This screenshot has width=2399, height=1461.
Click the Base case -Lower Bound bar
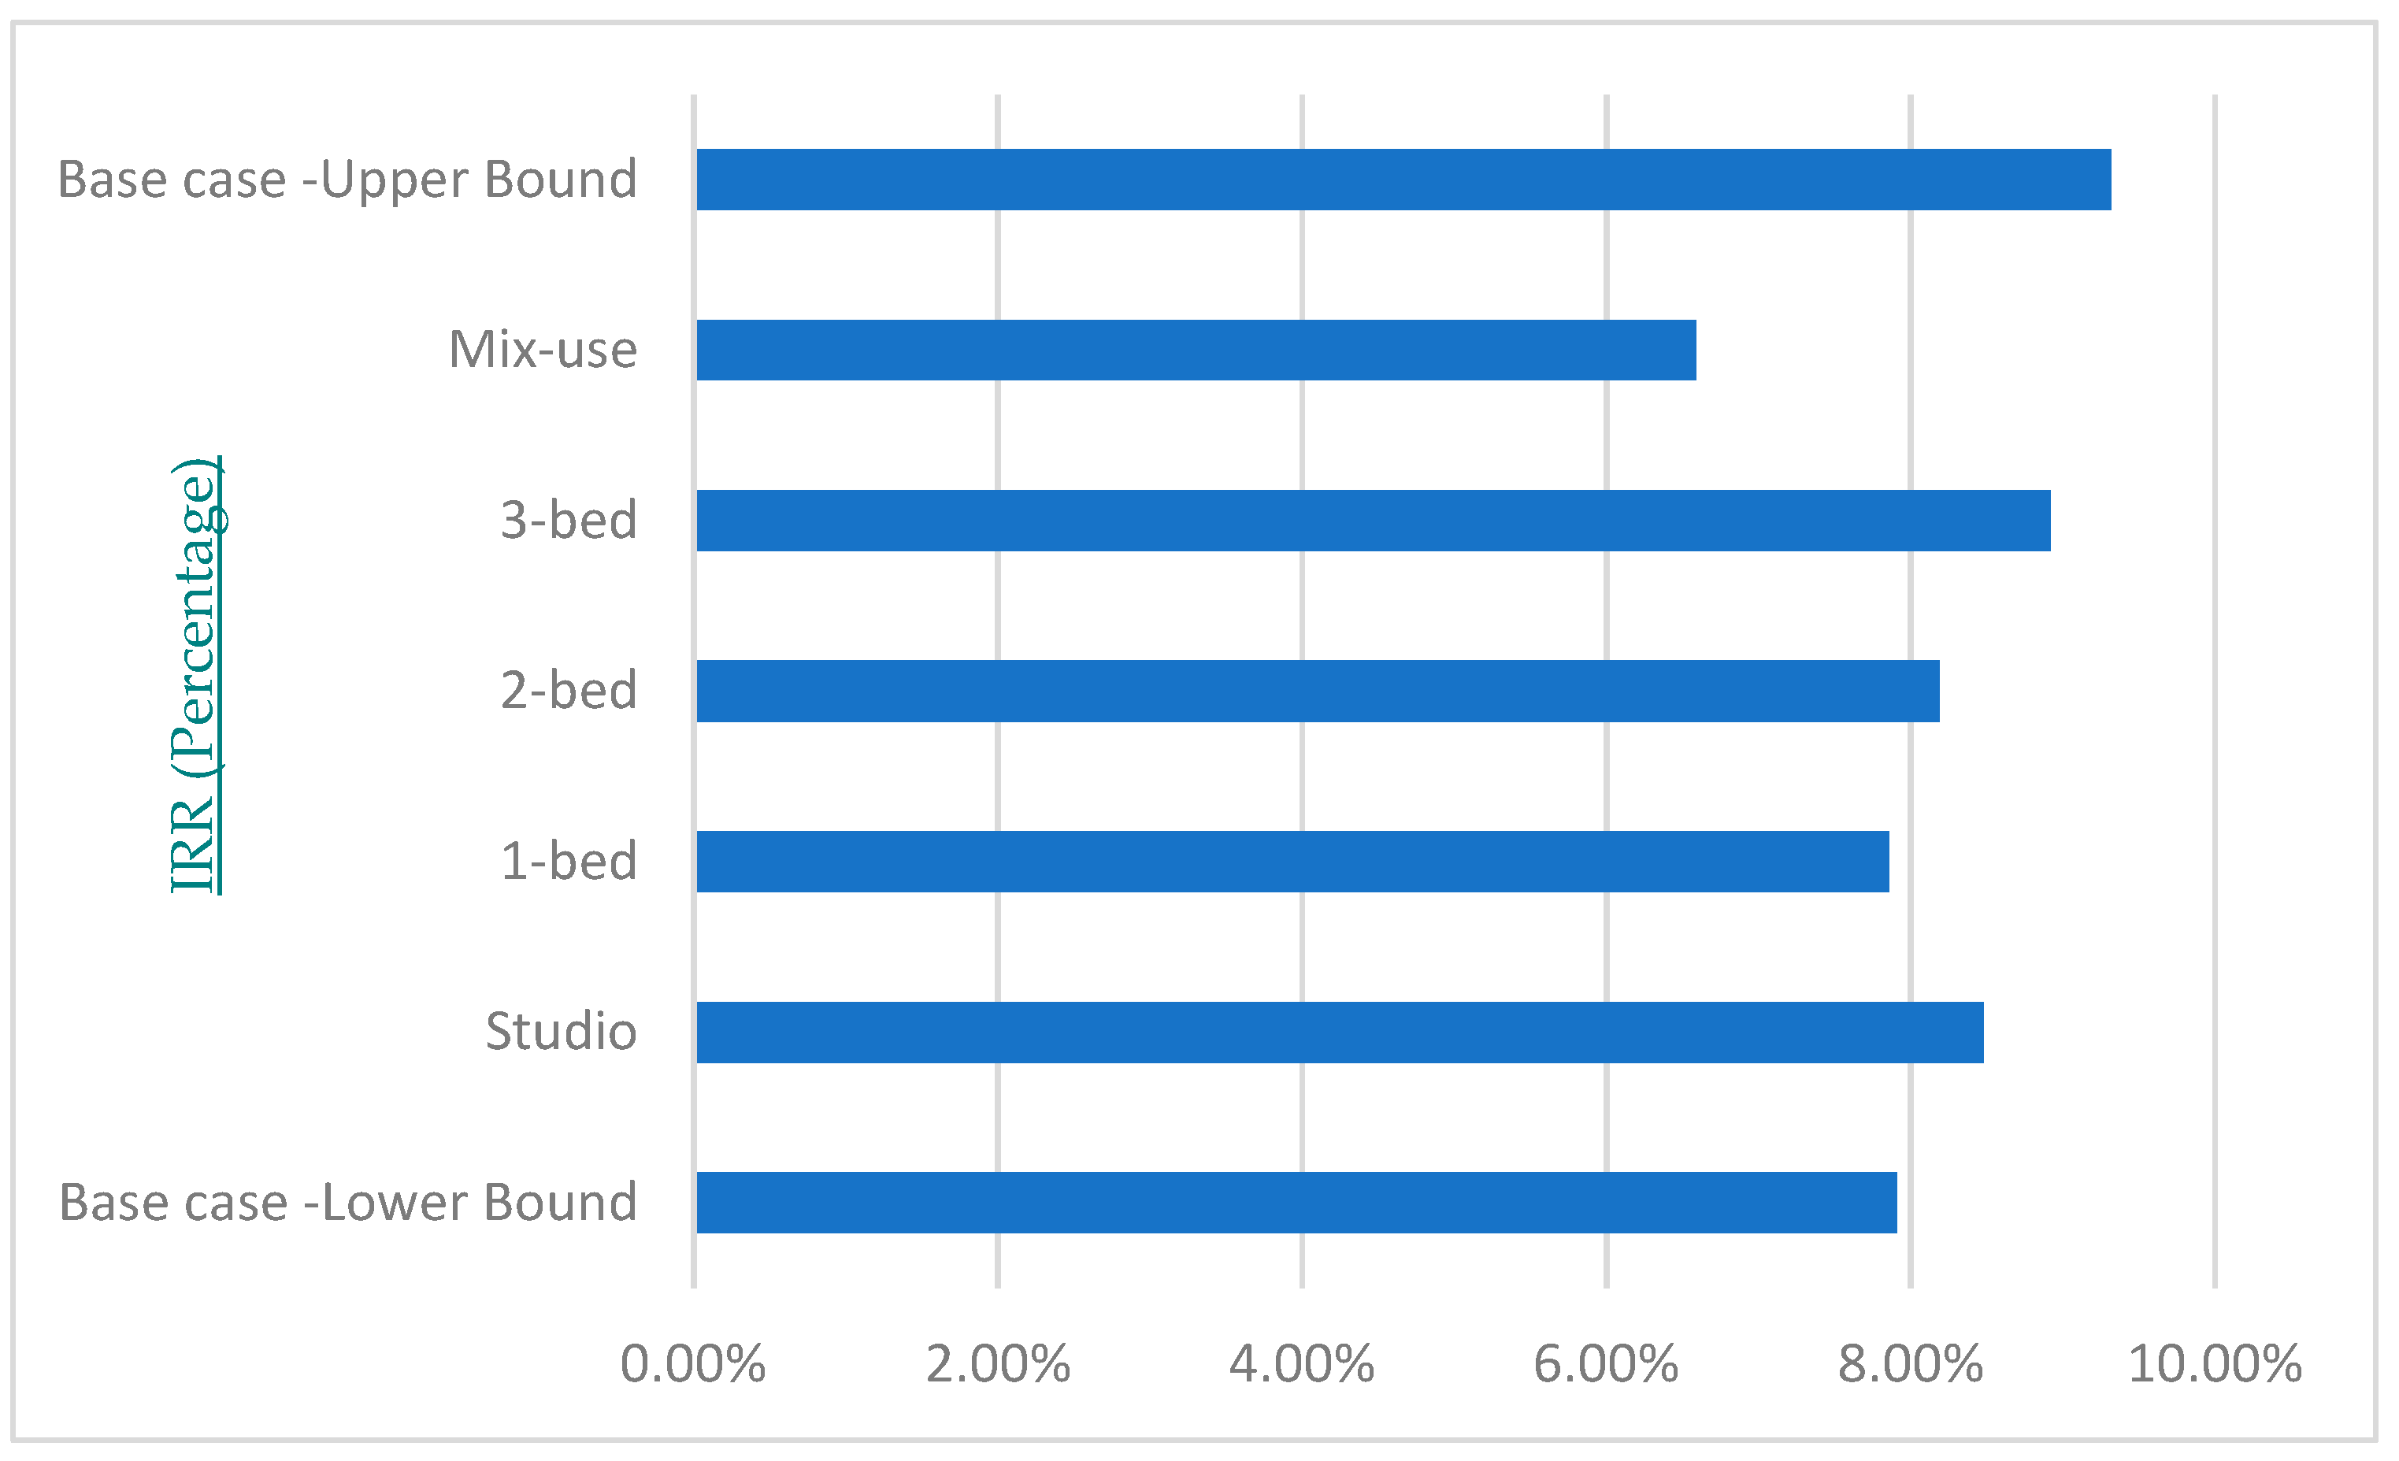coord(1296,1203)
